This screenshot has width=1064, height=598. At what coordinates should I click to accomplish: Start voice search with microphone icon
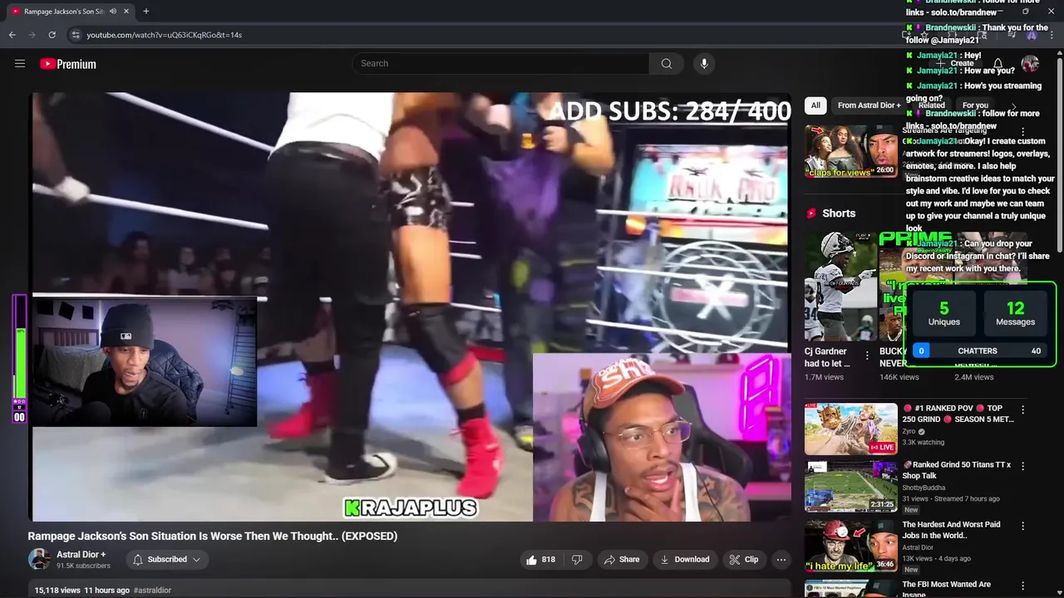tap(704, 63)
